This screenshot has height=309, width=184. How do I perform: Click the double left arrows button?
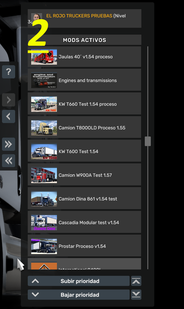coord(9,161)
